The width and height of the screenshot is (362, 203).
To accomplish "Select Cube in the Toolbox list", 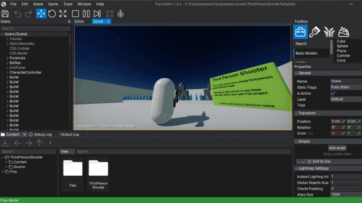I will [x=341, y=41].
